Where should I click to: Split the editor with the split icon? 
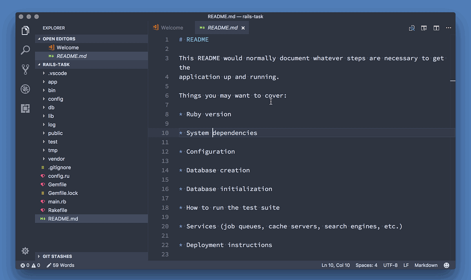(x=436, y=28)
